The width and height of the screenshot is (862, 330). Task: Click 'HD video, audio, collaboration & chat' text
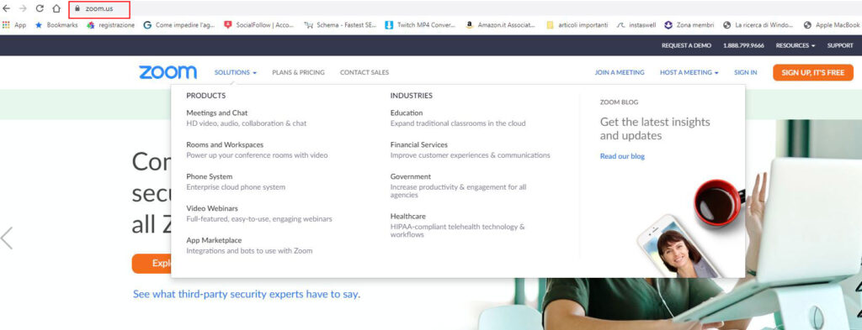pos(247,123)
